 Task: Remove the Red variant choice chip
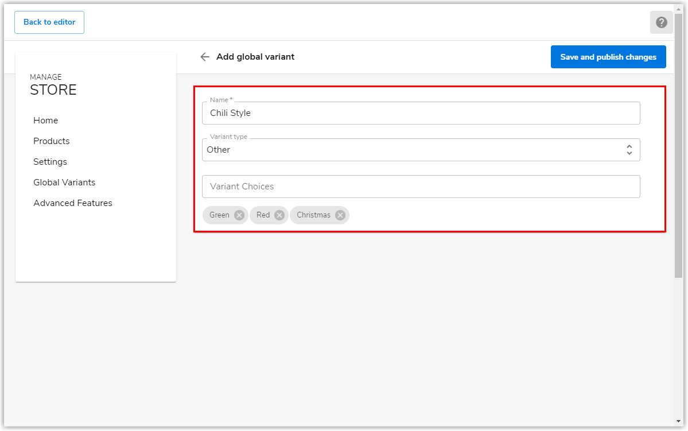(279, 215)
